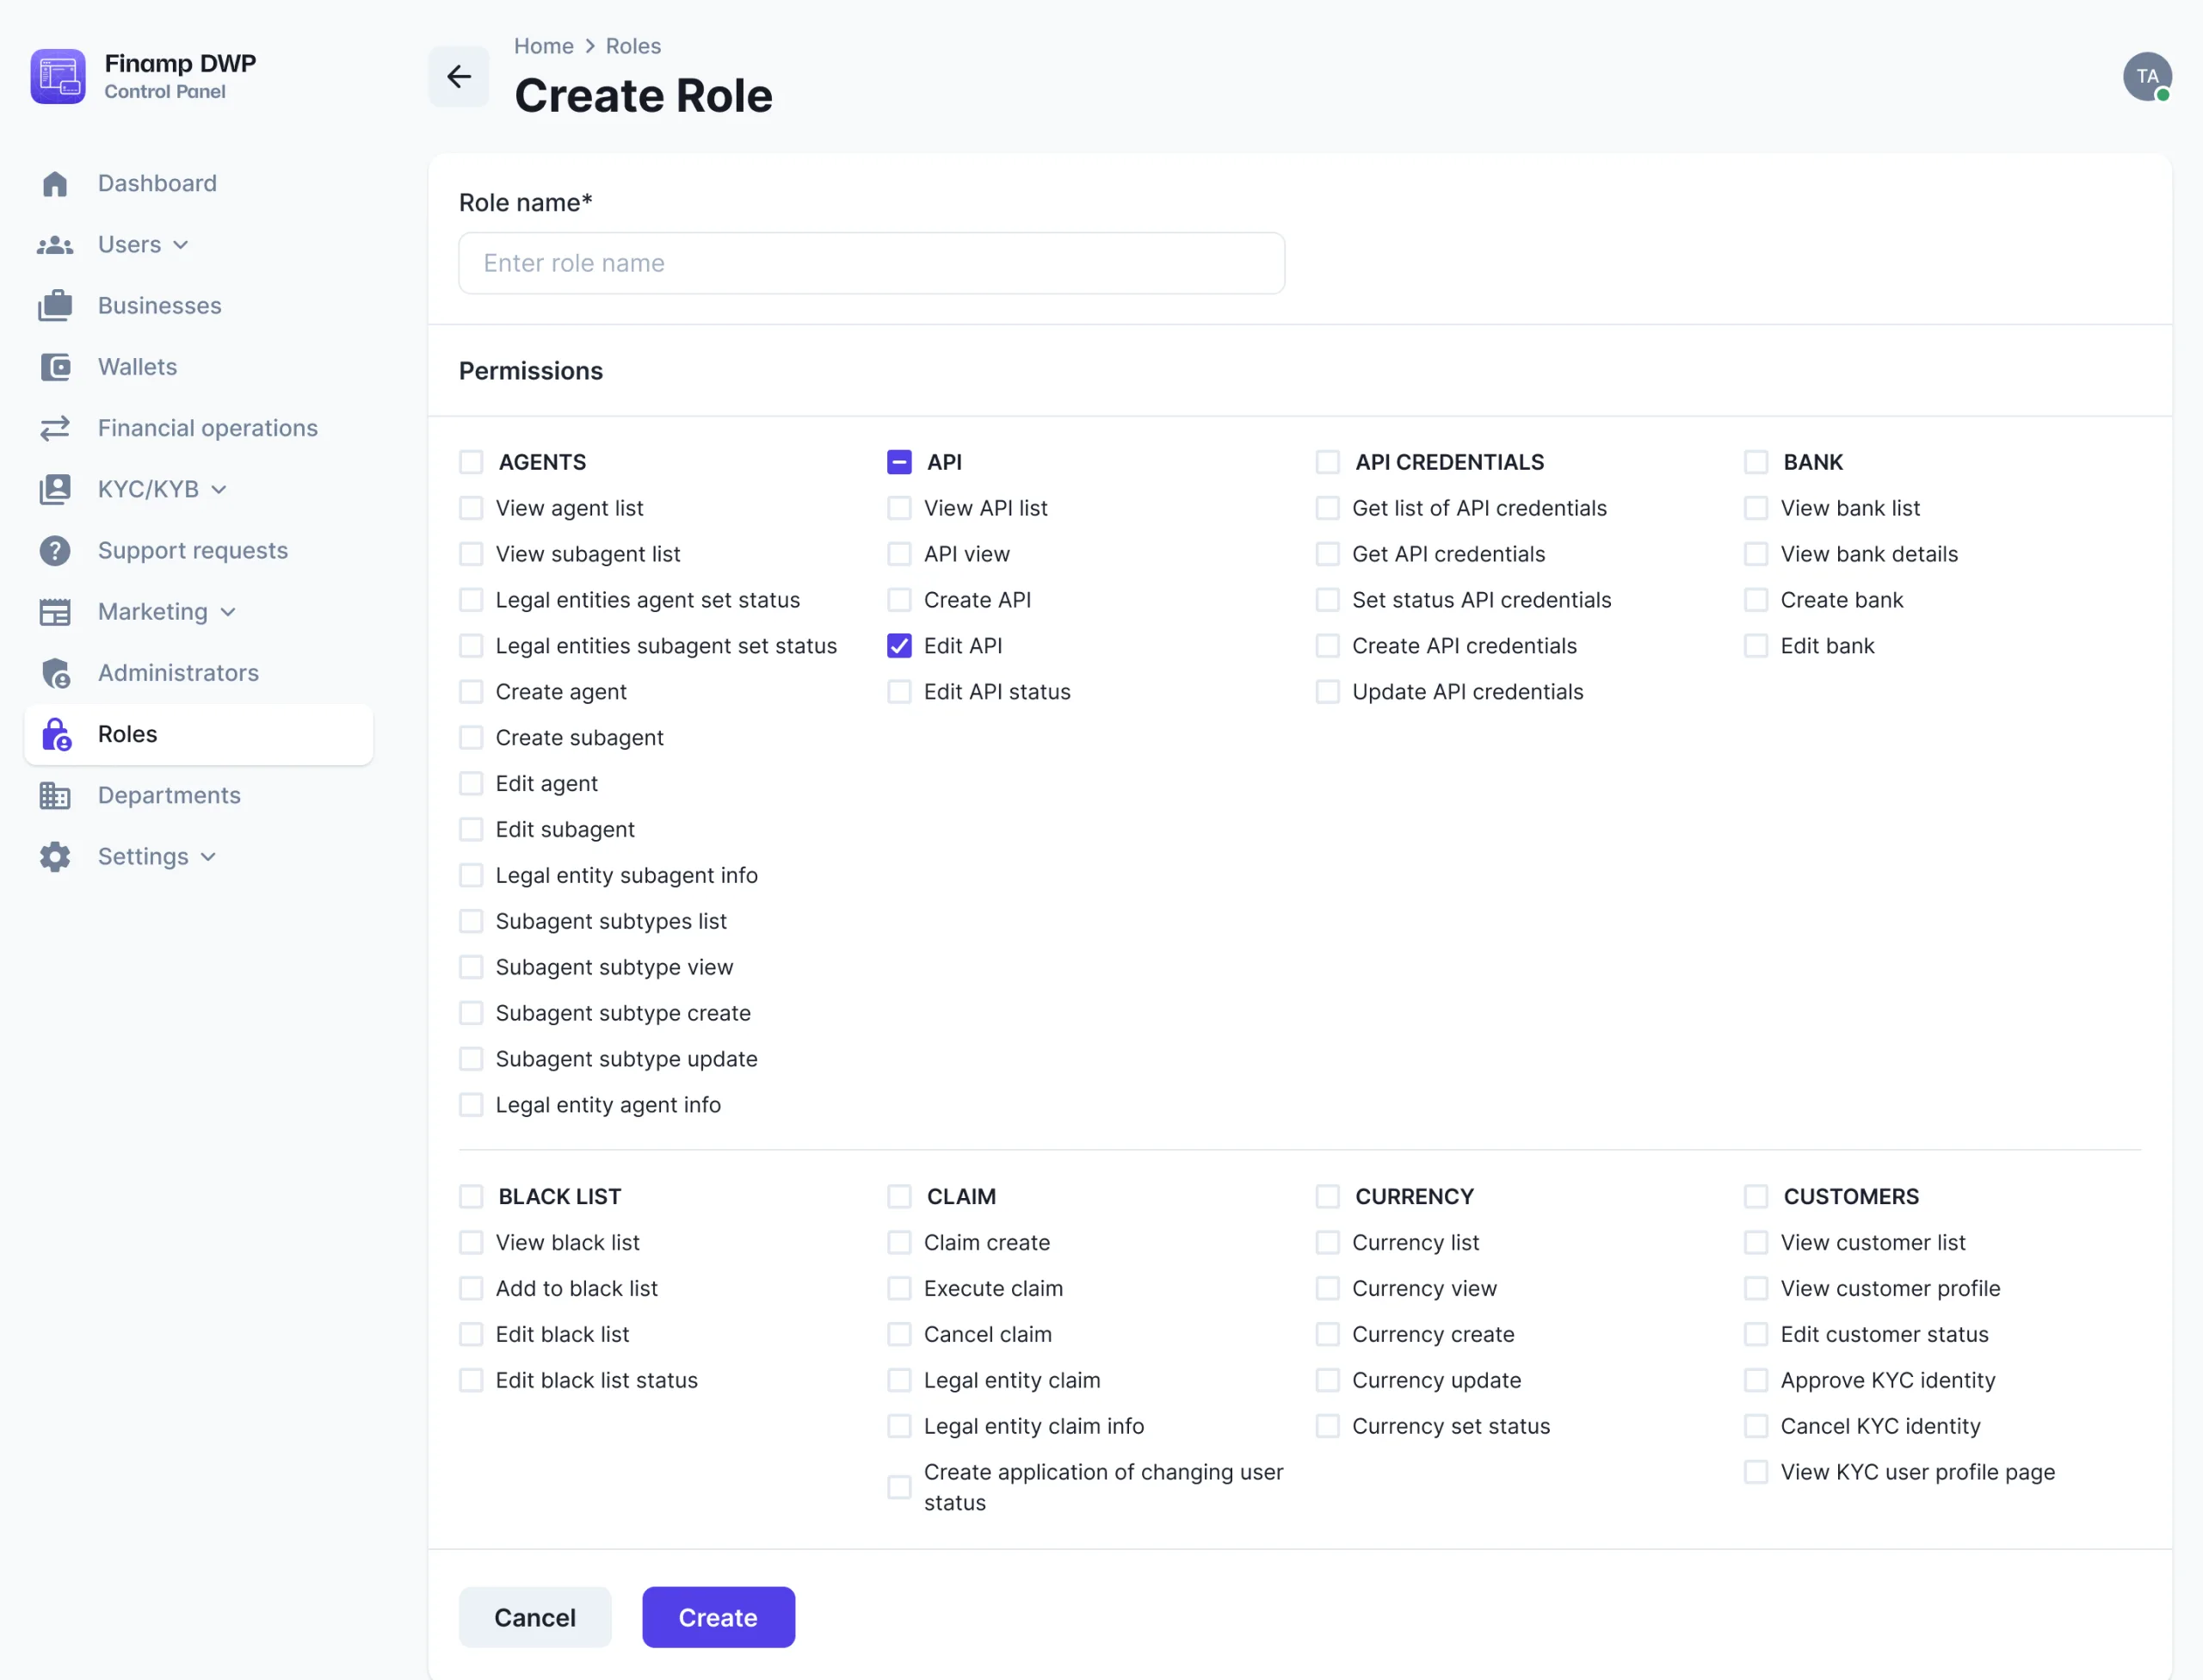Screen dimensions: 2203x1680
Task: Open the TA user avatar
Action: [2147, 76]
